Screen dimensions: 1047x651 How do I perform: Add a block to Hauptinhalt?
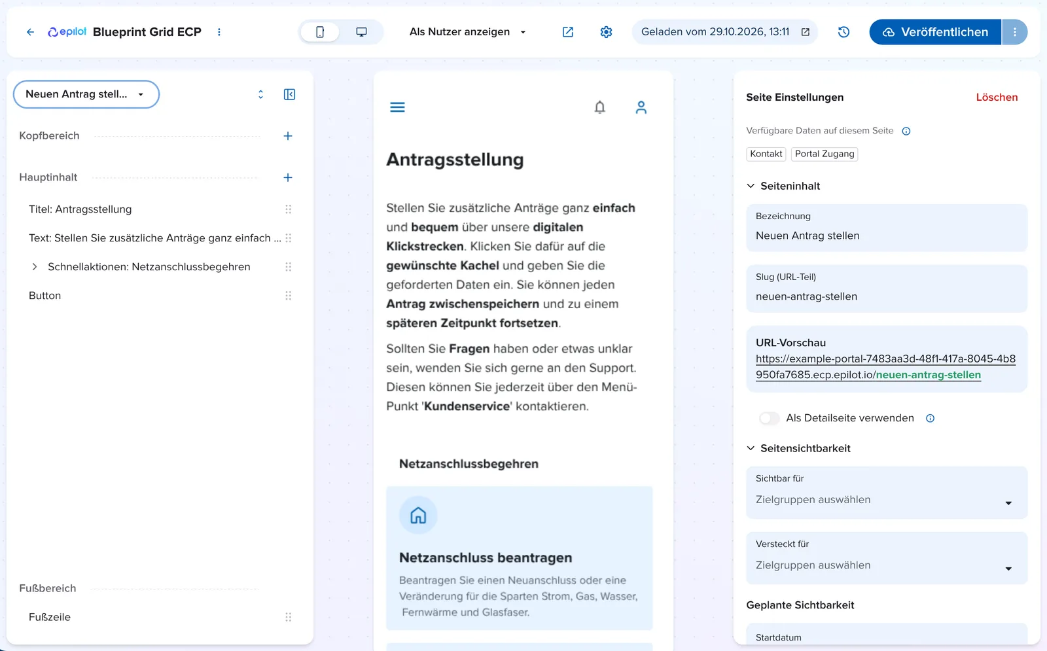coord(288,177)
